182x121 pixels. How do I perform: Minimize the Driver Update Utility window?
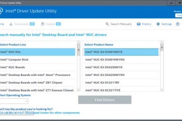tap(171, 3)
